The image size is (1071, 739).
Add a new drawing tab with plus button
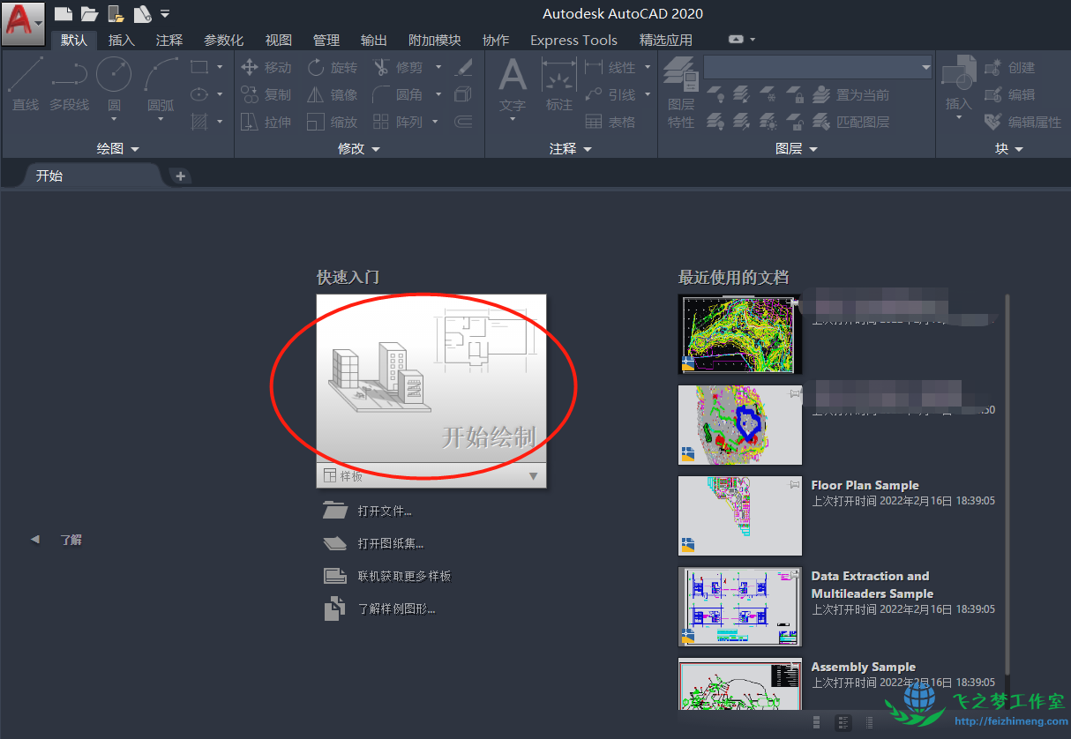(180, 175)
